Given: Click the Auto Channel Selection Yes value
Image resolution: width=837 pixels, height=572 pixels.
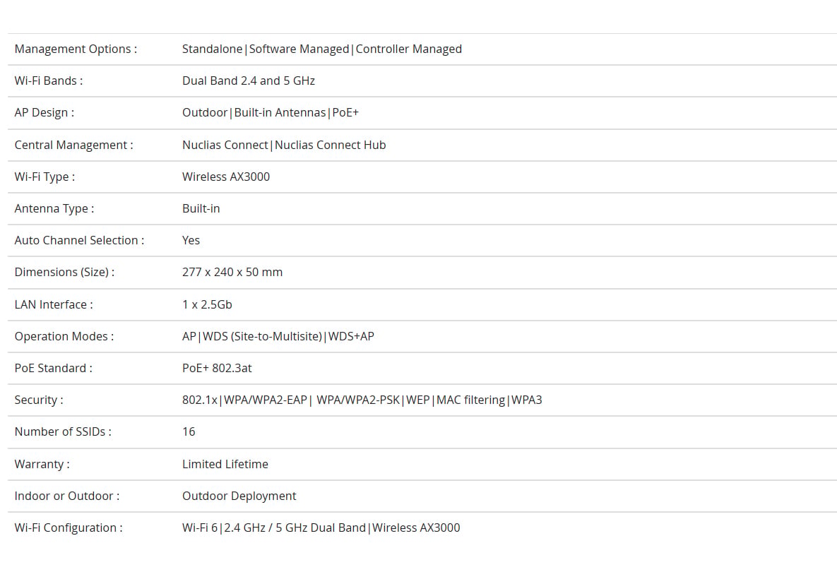Looking at the screenshot, I should tap(191, 240).
